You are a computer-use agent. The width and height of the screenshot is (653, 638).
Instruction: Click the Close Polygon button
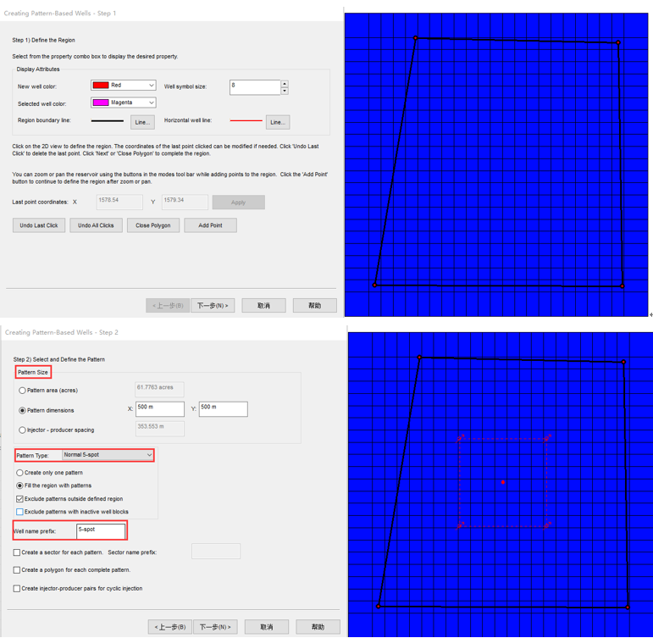152,225
